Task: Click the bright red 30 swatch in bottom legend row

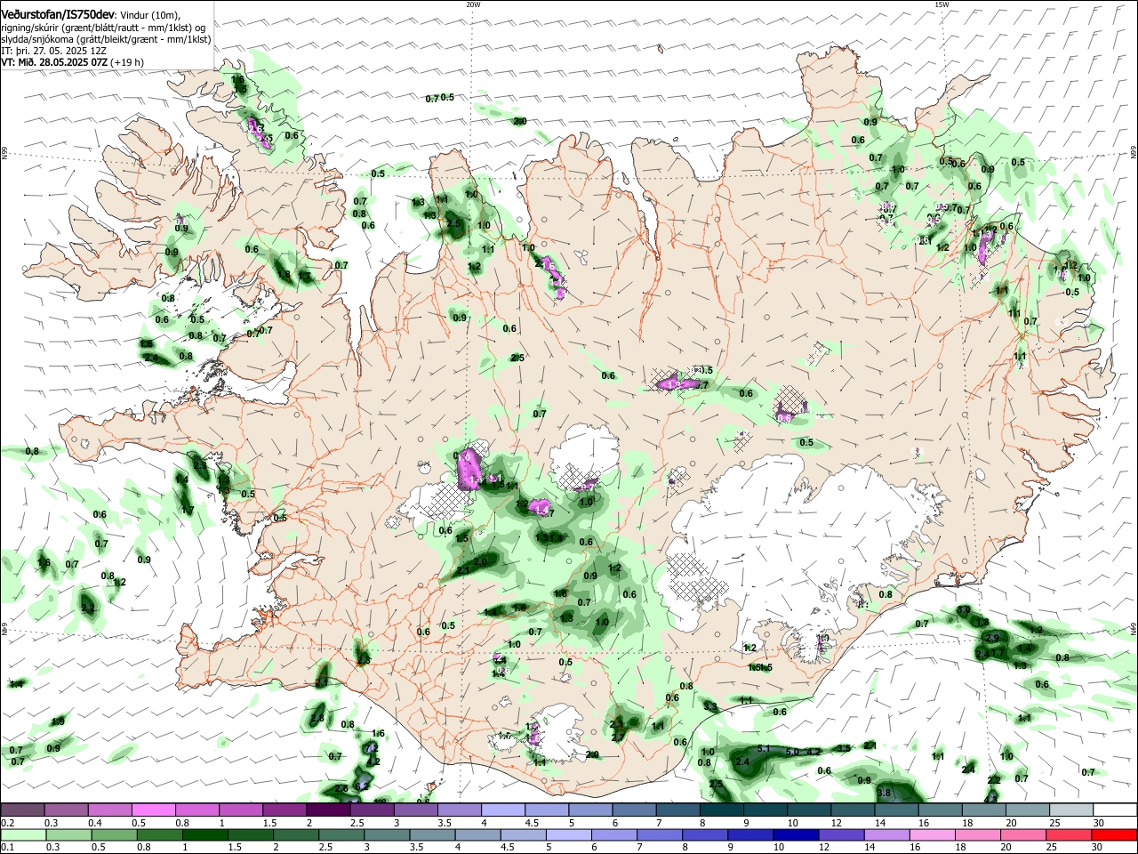Action: [1114, 834]
